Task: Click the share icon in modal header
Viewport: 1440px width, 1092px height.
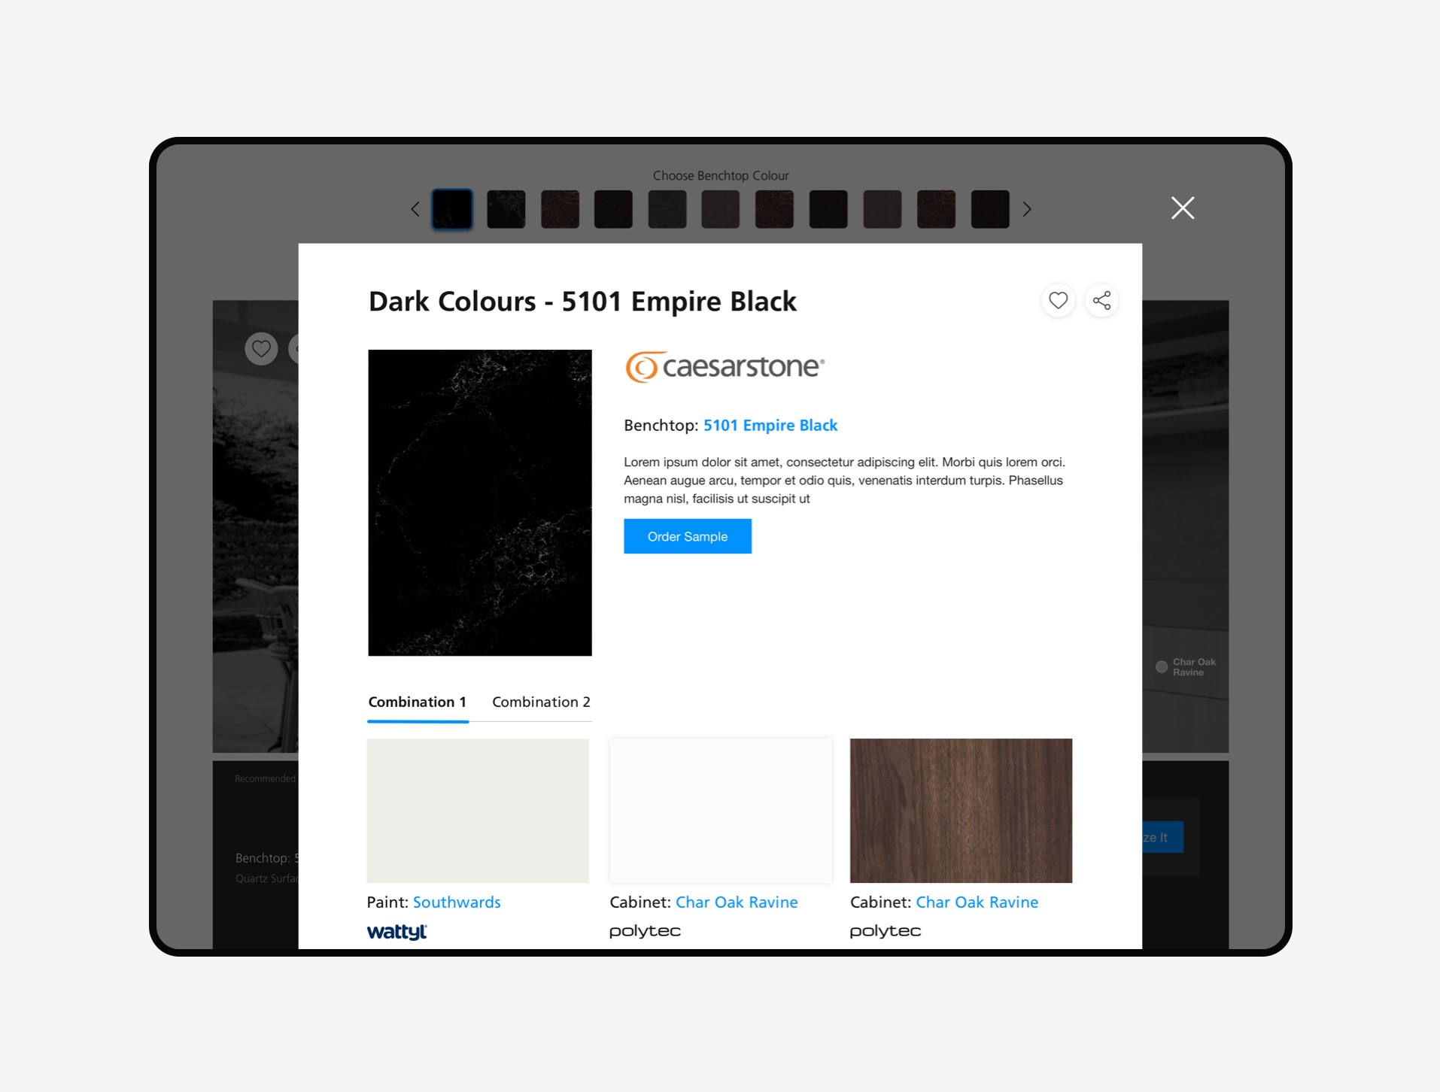Action: click(1101, 301)
